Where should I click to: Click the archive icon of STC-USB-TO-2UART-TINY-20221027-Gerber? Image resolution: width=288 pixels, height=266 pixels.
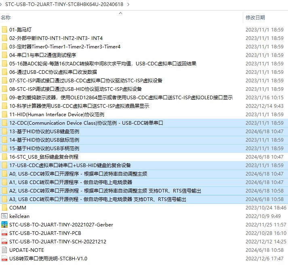click(4, 224)
